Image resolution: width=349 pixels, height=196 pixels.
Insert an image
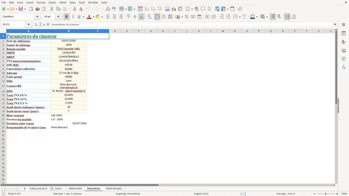click(x=168, y=9)
